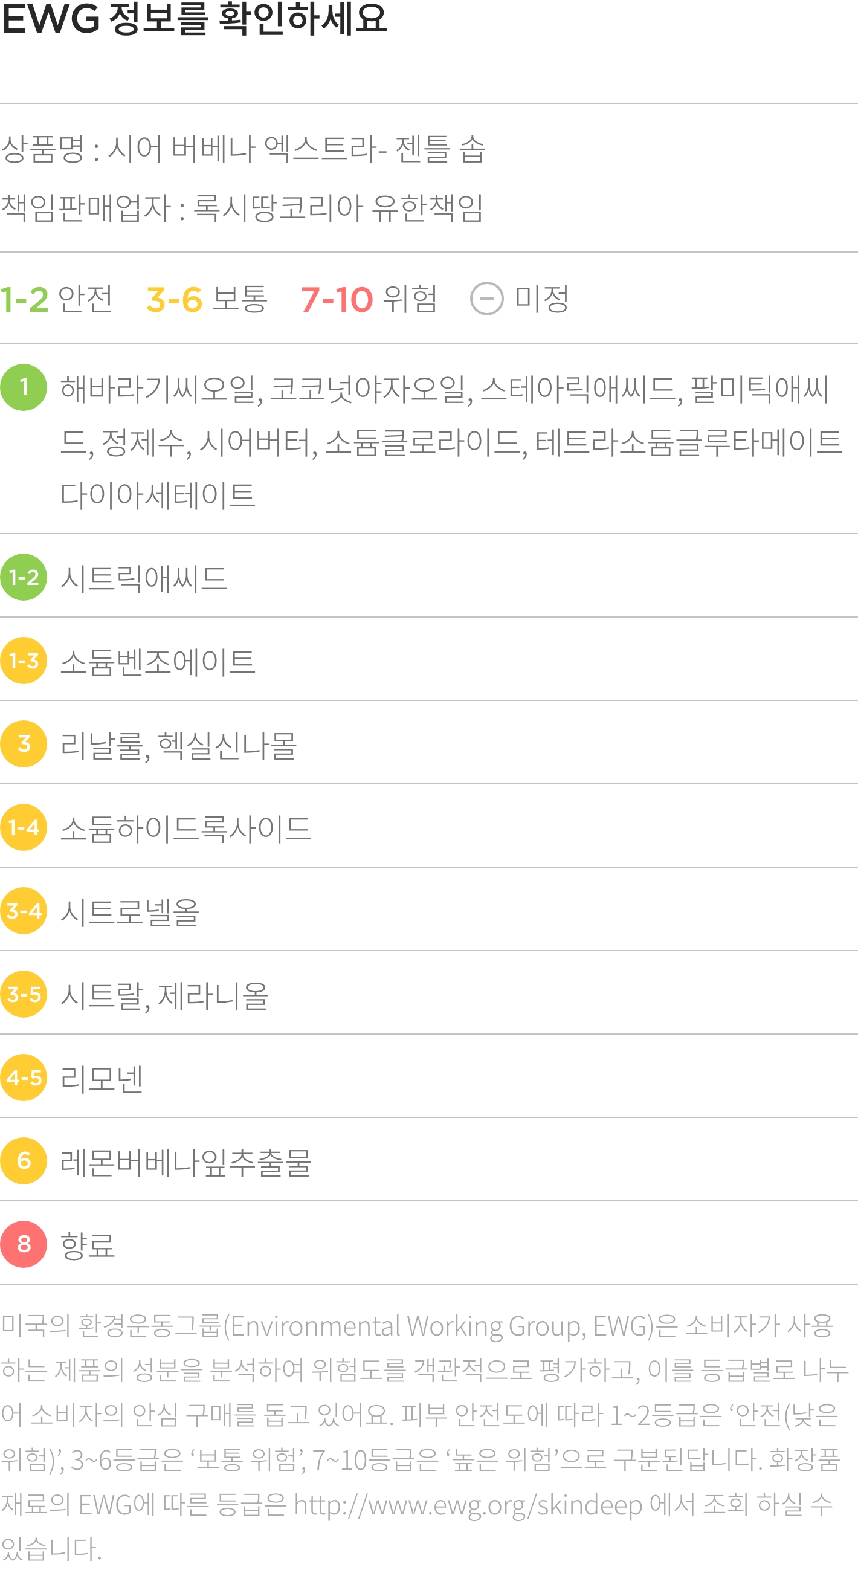Click the yellow grade 3 badge

[24, 743]
